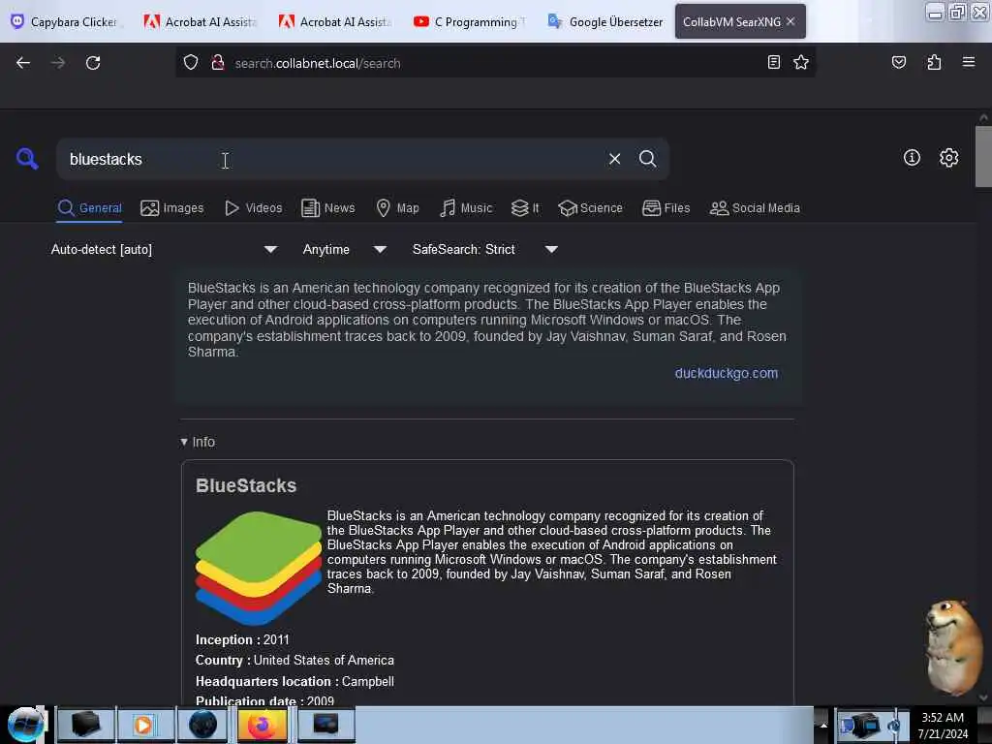
Task: Open the Save to Pocket icon
Action: click(898, 62)
